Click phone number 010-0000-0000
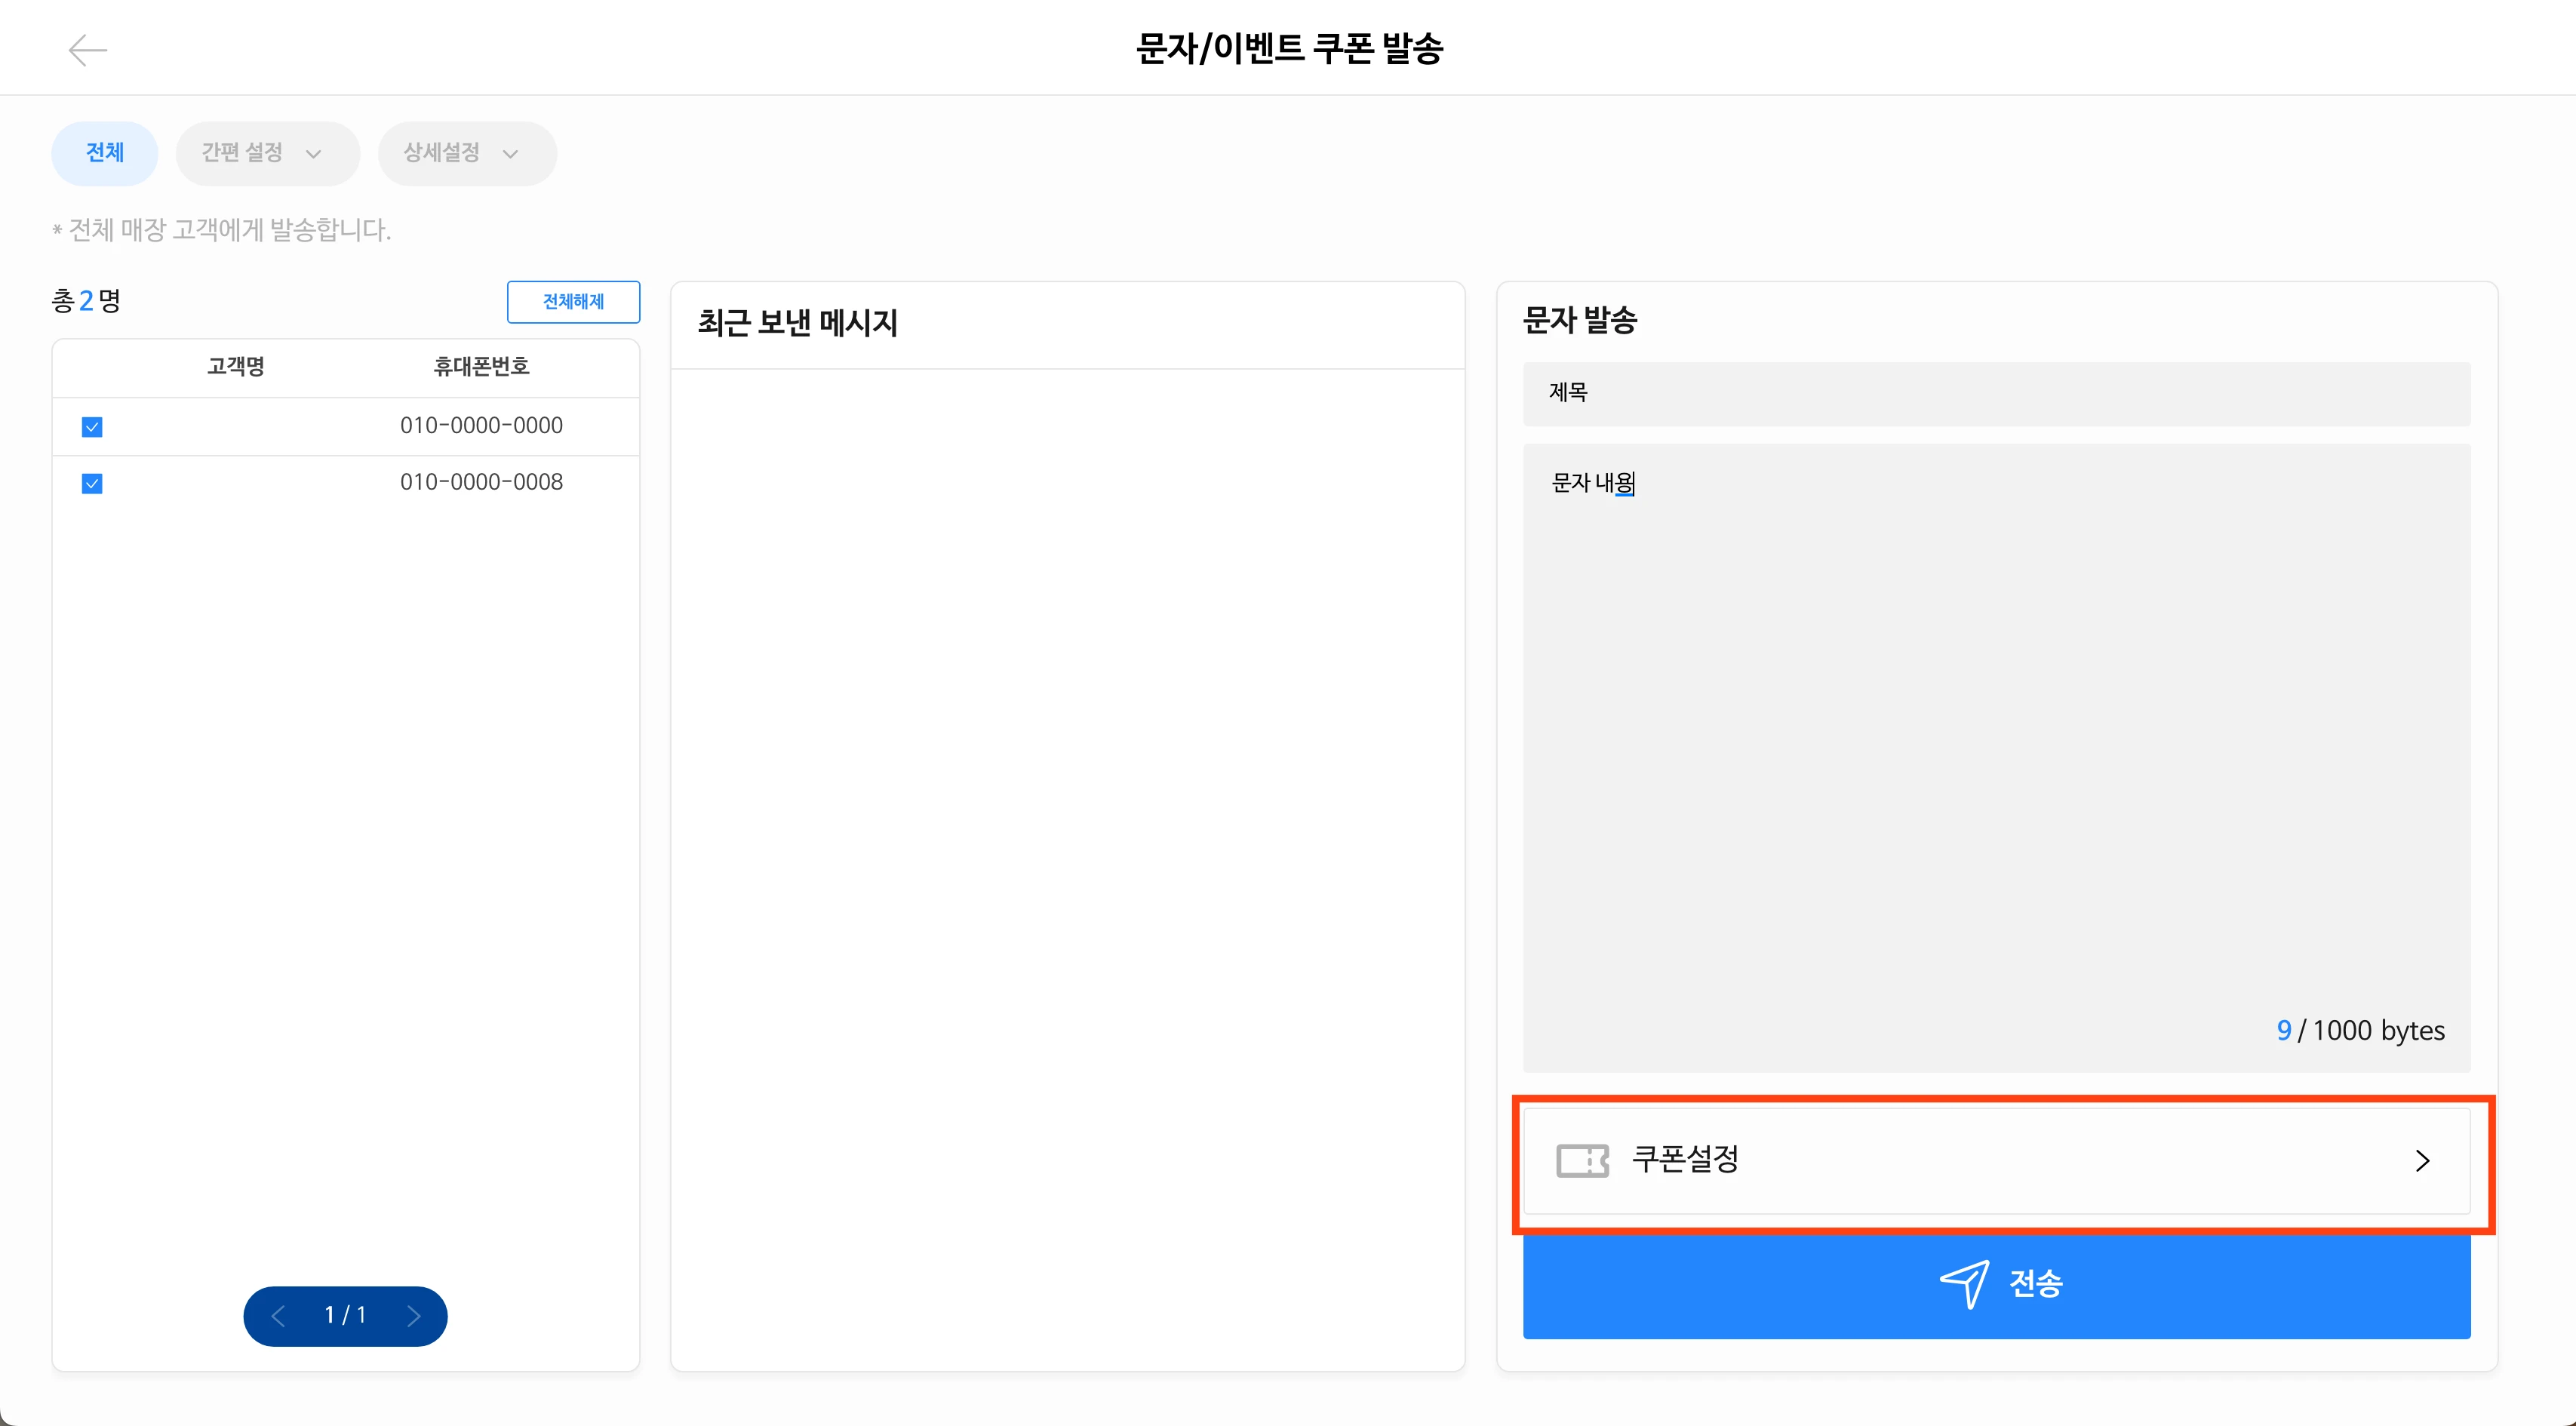The width and height of the screenshot is (2576, 1426). [481, 425]
